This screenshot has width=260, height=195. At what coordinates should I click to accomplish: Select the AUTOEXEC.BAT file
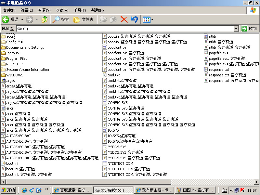16,136
